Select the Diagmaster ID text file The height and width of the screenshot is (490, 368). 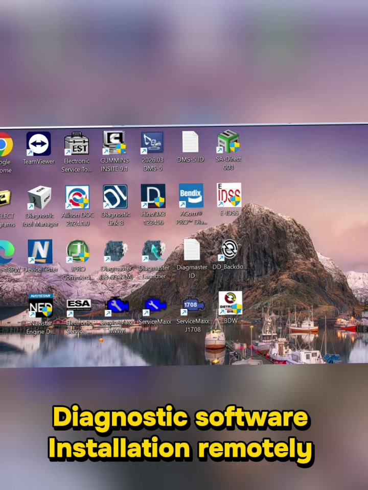point(192,250)
